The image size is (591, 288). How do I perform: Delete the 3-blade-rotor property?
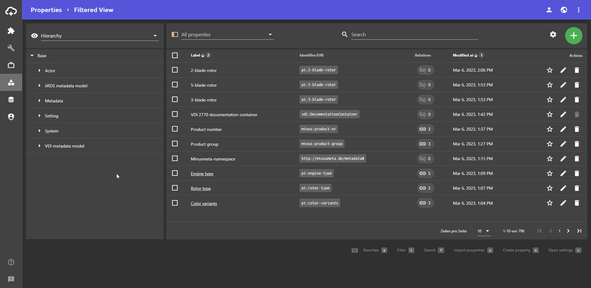coord(577,100)
